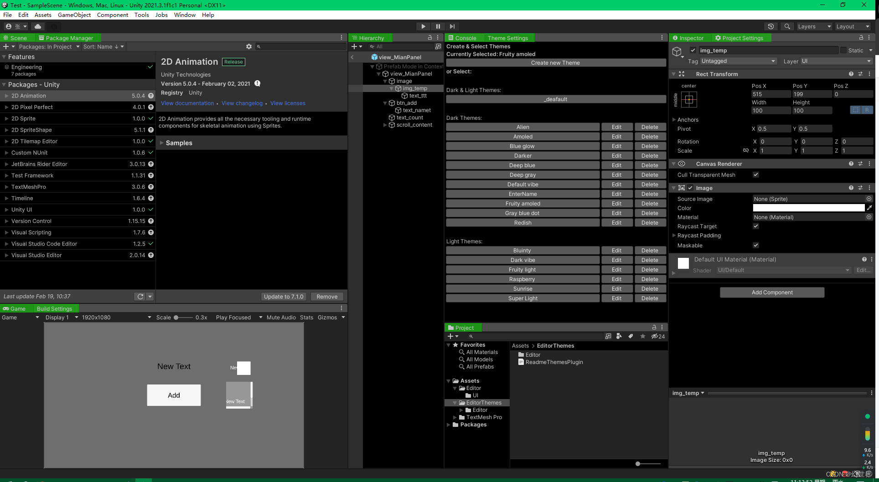The width and height of the screenshot is (879, 482).
Task: Toggle constrained proportions scale link icon
Action: coord(746,150)
